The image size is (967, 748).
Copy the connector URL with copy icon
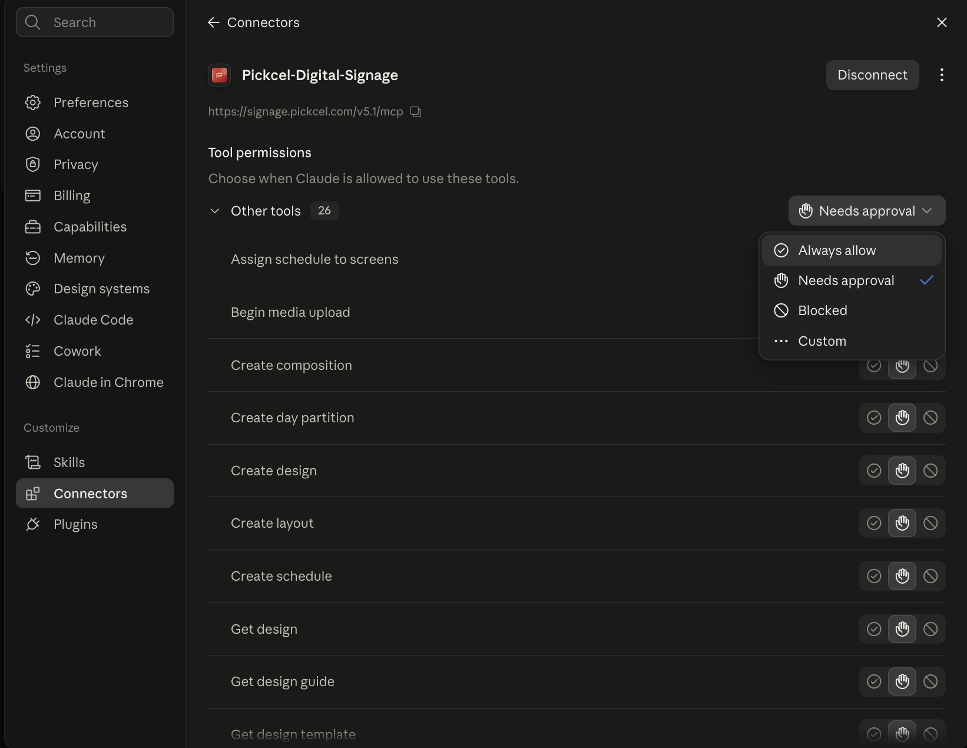pos(416,112)
